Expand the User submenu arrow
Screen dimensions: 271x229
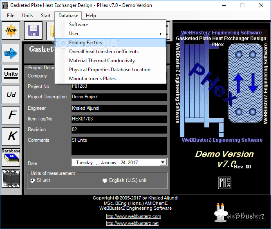(x=161, y=34)
